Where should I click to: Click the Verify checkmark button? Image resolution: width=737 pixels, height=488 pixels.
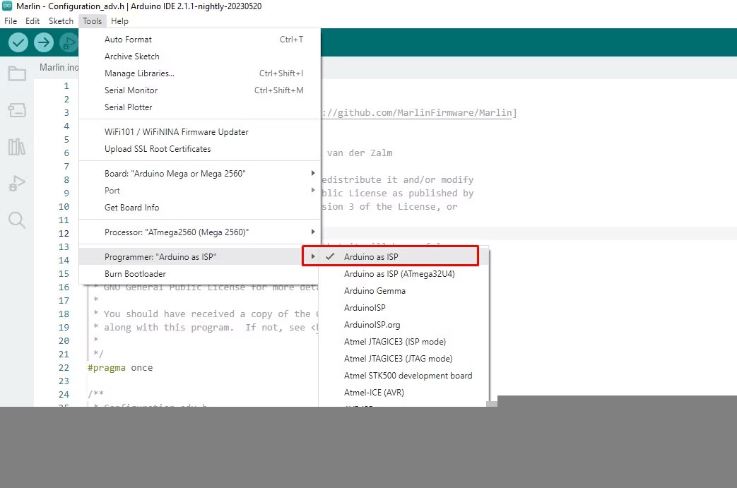pyautogui.click(x=18, y=43)
